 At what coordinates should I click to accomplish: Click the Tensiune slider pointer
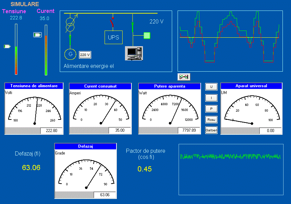(7, 46)
